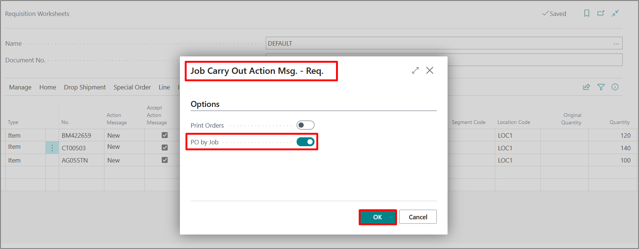Image resolution: width=639 pixels, height=249 pixels.
Task: Open the Drop Shipment menu
Action: 85,87
